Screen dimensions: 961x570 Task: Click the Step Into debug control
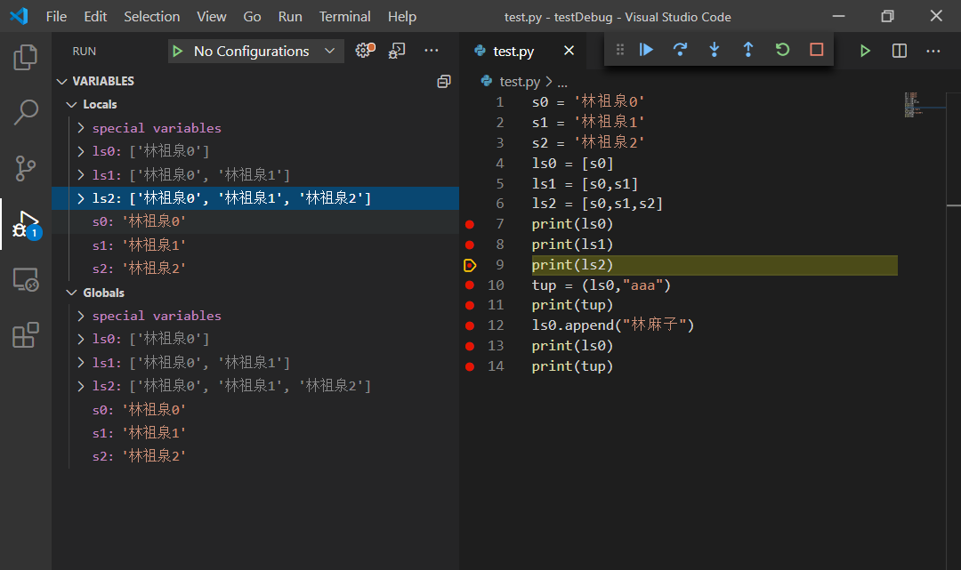tap(715, 50)
